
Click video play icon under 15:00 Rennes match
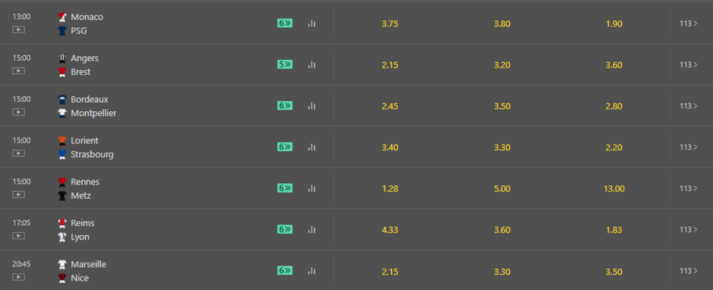point(19,195)
